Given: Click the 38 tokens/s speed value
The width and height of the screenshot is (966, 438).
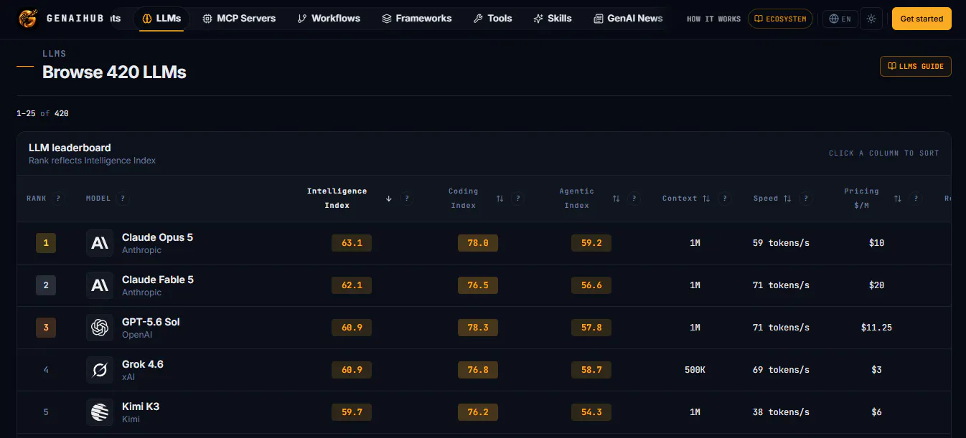Looking at the screenshot, I should tap(781, 412).
